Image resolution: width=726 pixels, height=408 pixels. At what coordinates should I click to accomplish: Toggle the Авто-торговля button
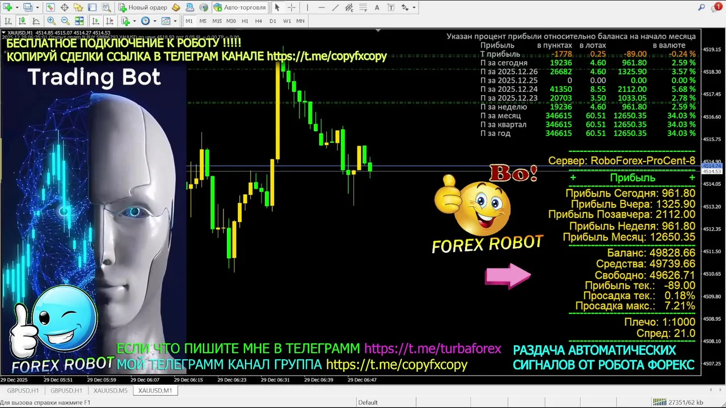239,7
